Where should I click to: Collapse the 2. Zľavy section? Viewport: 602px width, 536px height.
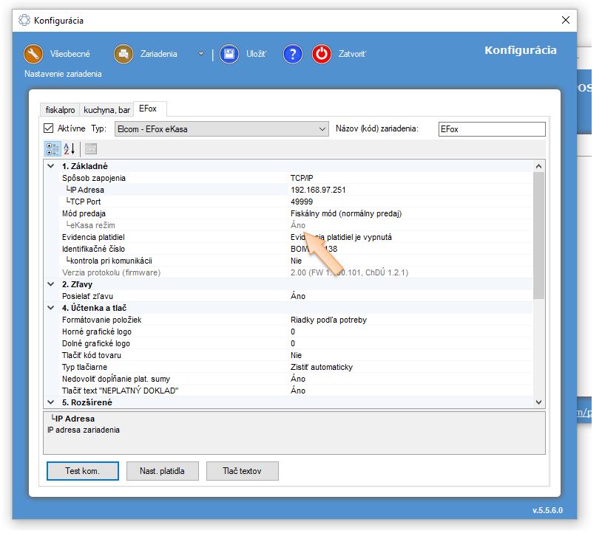50,284
